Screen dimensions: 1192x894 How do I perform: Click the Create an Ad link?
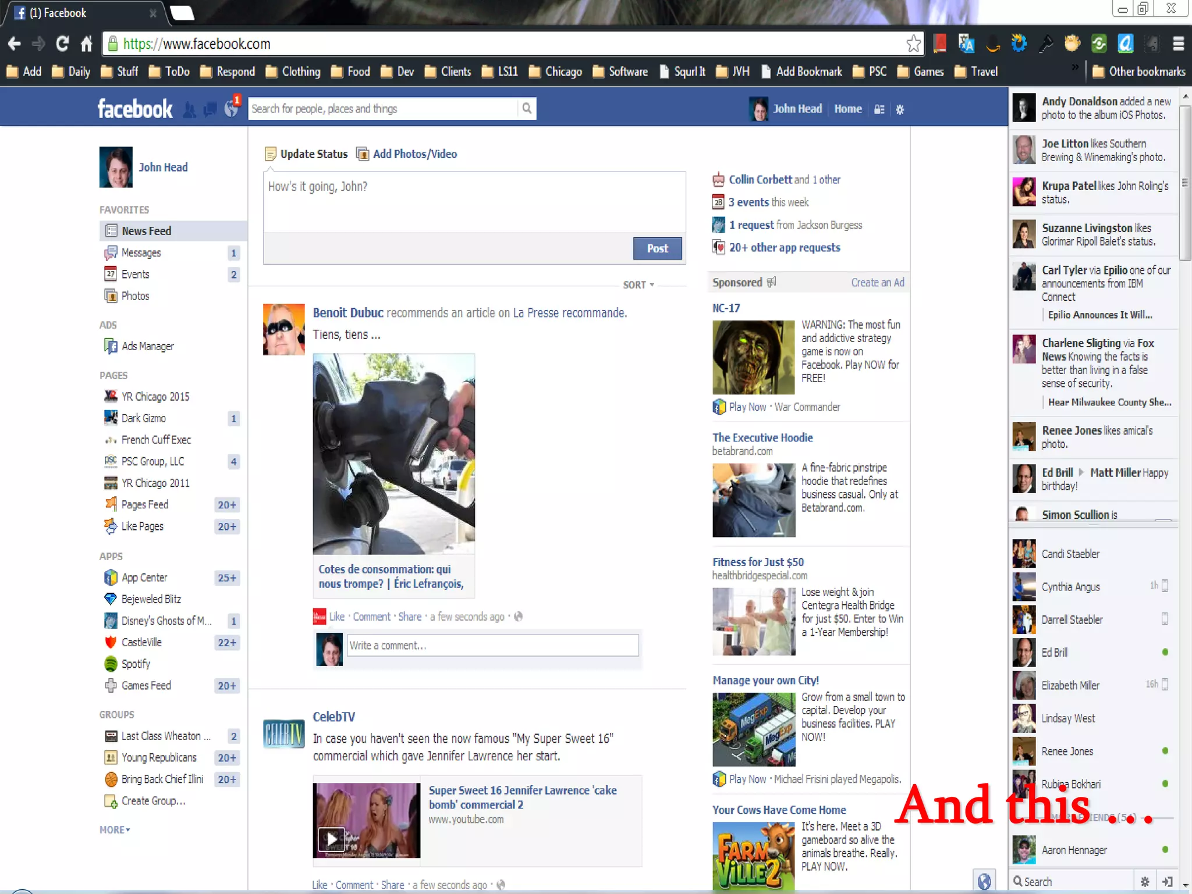pyautogui.click(x=877, y=283)
